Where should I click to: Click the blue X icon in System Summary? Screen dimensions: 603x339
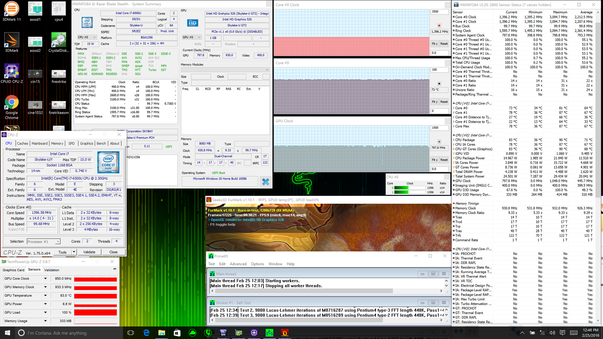(x=265, y=182)
